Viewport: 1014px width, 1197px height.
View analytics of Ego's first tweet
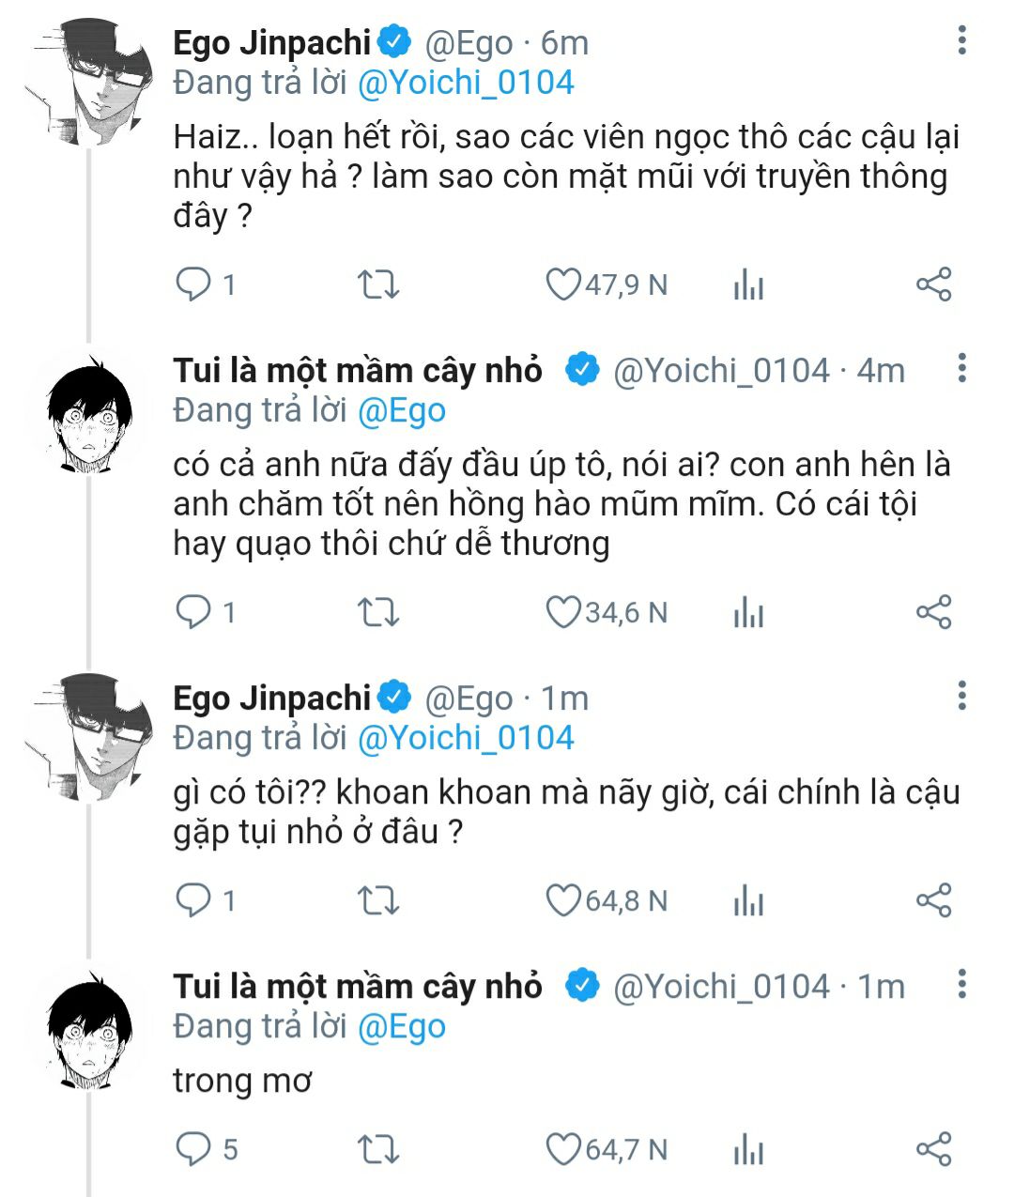(748, 284)
